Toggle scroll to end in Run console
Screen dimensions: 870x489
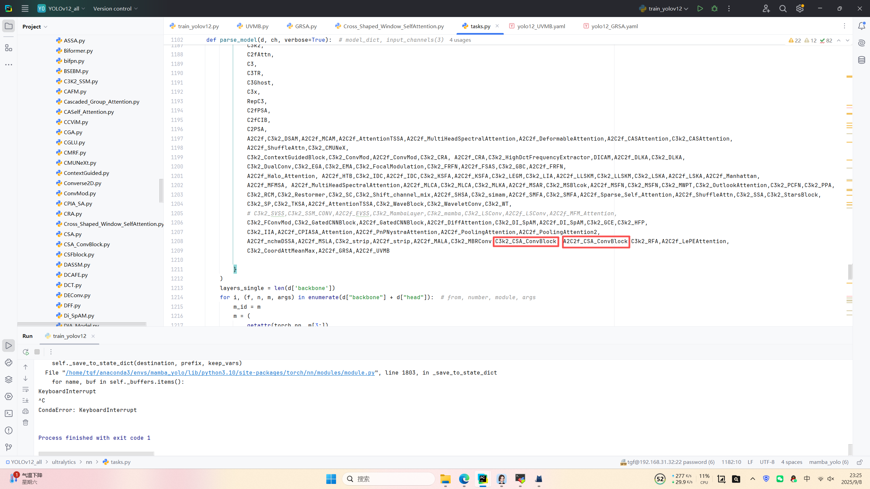coord(25,400)
